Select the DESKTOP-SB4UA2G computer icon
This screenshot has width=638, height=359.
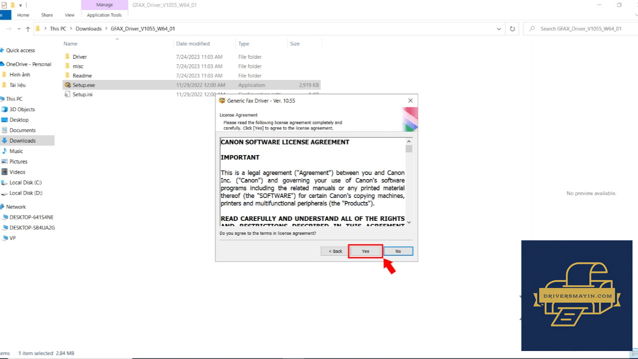coord(5,228)
